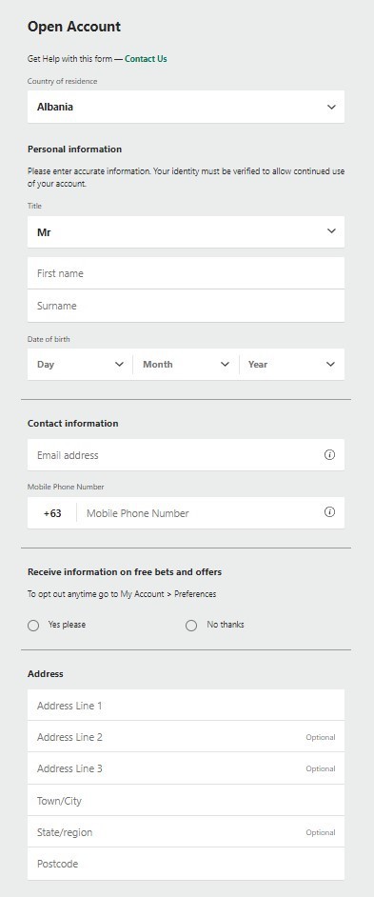374x897 pixels.
Task: Click the Address Line 2 field
Action: [x=186, y=737]
